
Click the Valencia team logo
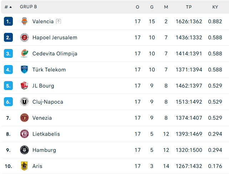coord(24,21)
